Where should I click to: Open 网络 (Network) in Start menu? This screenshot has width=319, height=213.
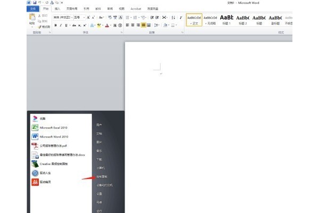99,202
